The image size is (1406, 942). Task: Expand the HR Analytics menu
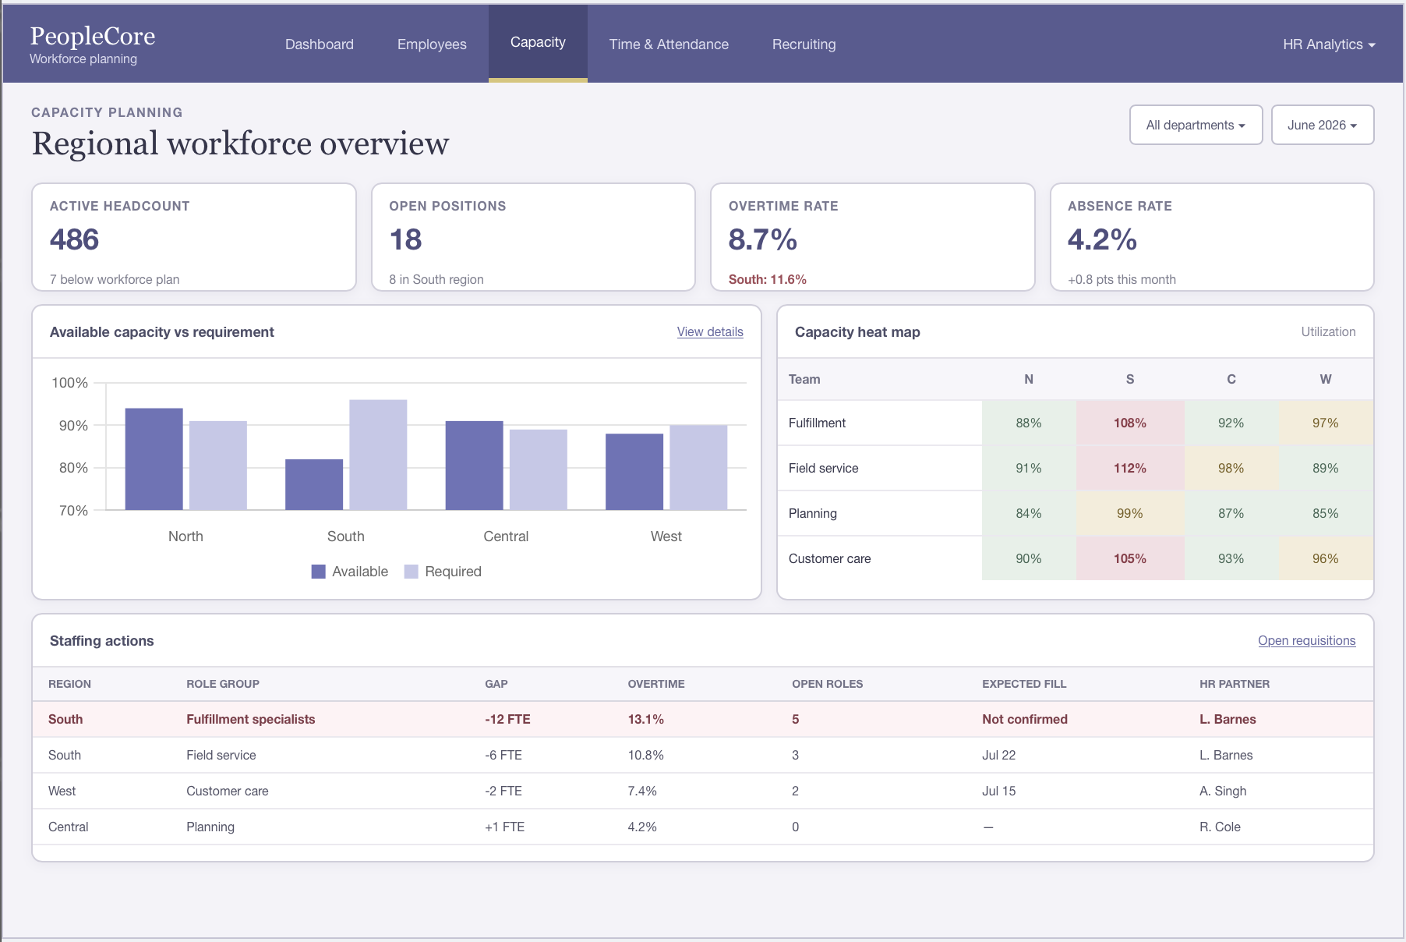(x=1329, y=44)
